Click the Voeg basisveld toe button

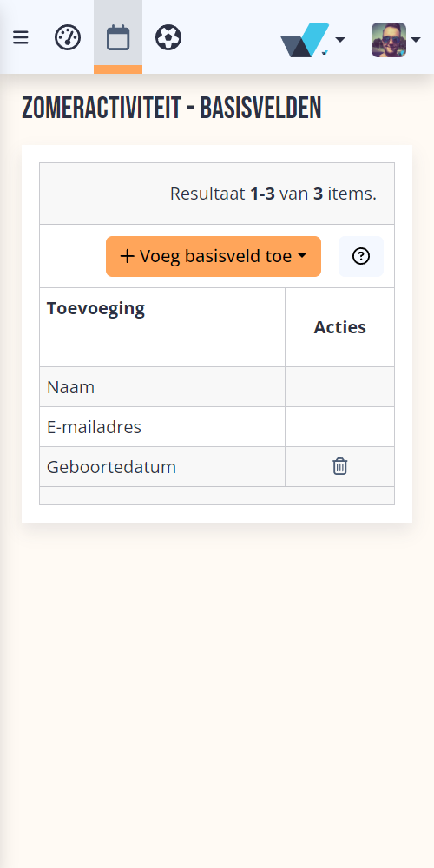[x=214, y=256]
